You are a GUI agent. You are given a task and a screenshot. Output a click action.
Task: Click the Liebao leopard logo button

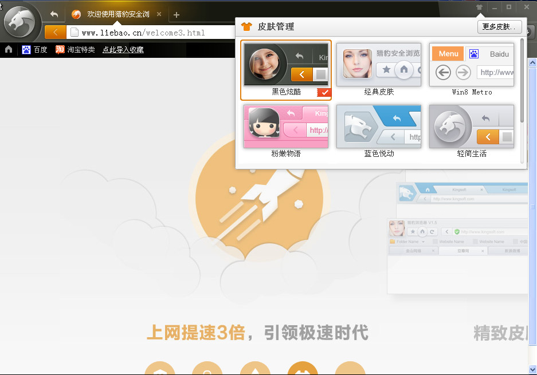pyautogui.click(x=19, y=22)
